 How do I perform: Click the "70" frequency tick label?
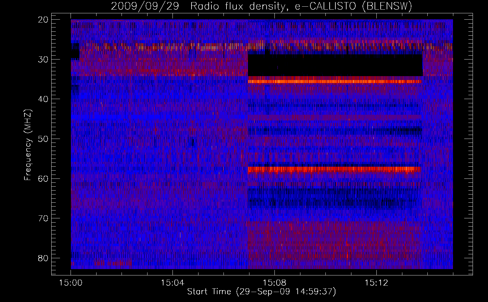pos(43,218)
